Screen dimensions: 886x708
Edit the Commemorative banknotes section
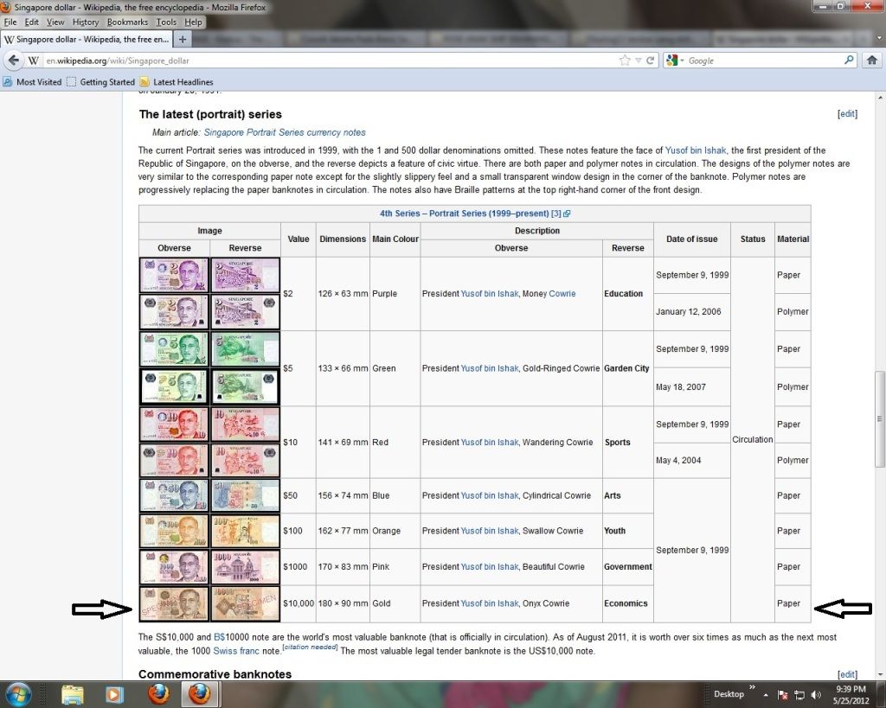click(847, 674)
